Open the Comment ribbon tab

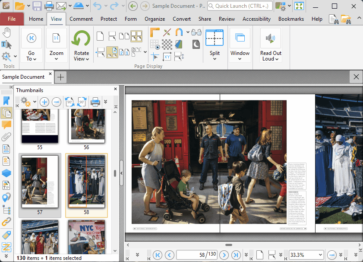(x=81, y=19)
